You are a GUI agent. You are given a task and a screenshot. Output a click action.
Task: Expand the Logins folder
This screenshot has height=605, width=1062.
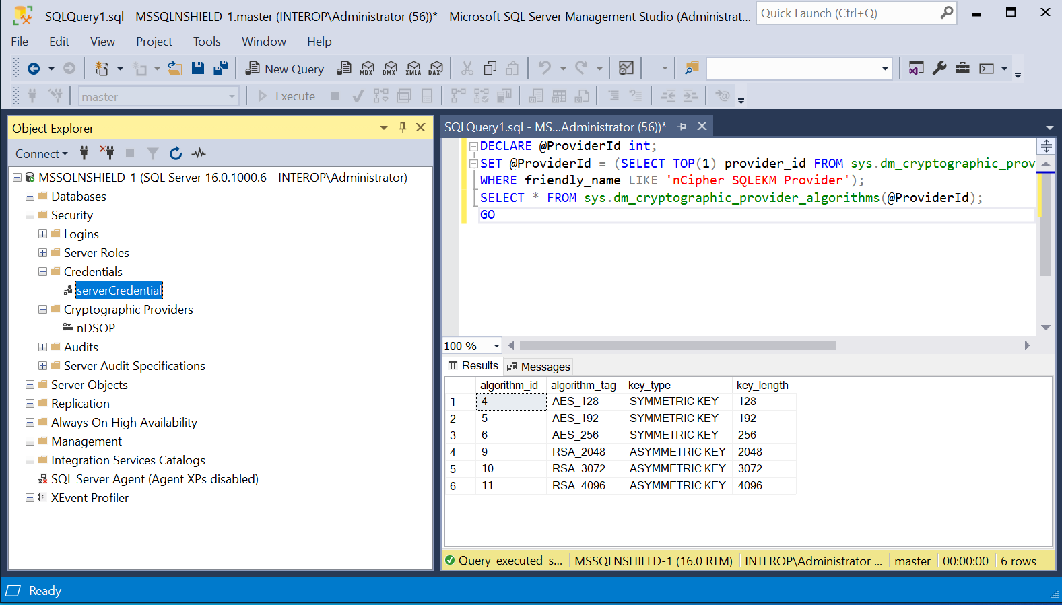[42, 234]
